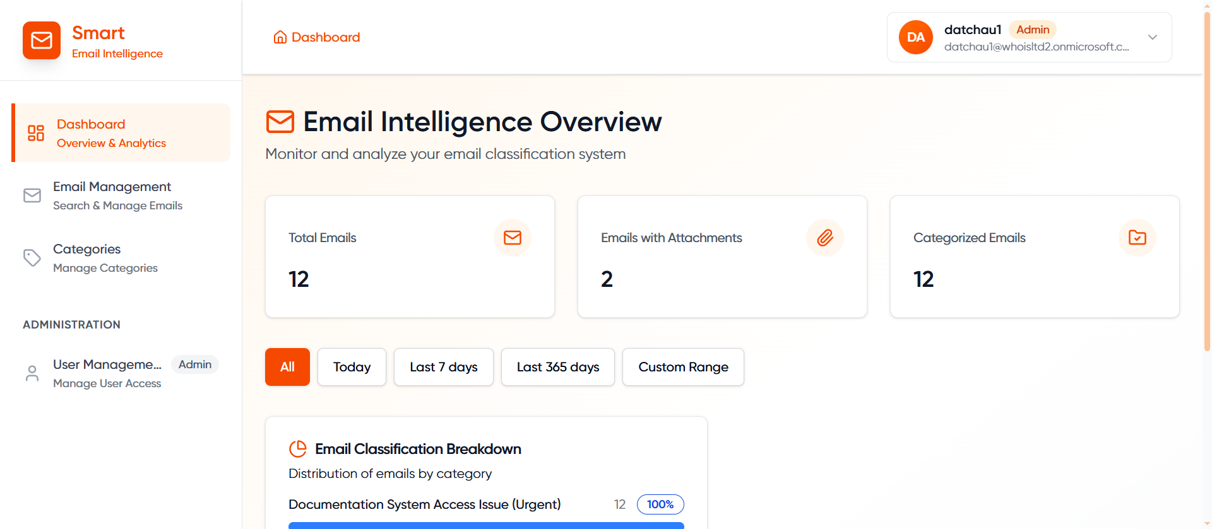The image size is (1212, 529).
Task: Click the attachments paperclip icon
Action: point(824,238)
